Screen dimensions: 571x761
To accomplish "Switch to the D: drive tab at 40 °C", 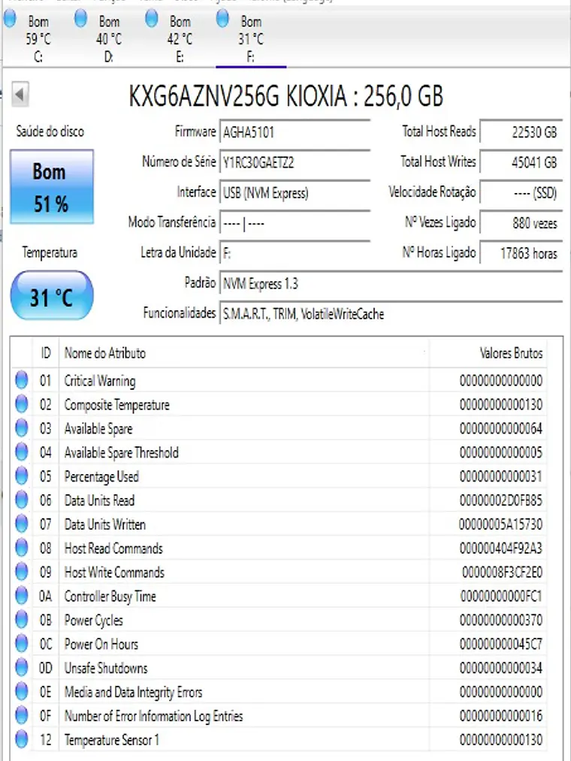I will (x=109, y=39).
